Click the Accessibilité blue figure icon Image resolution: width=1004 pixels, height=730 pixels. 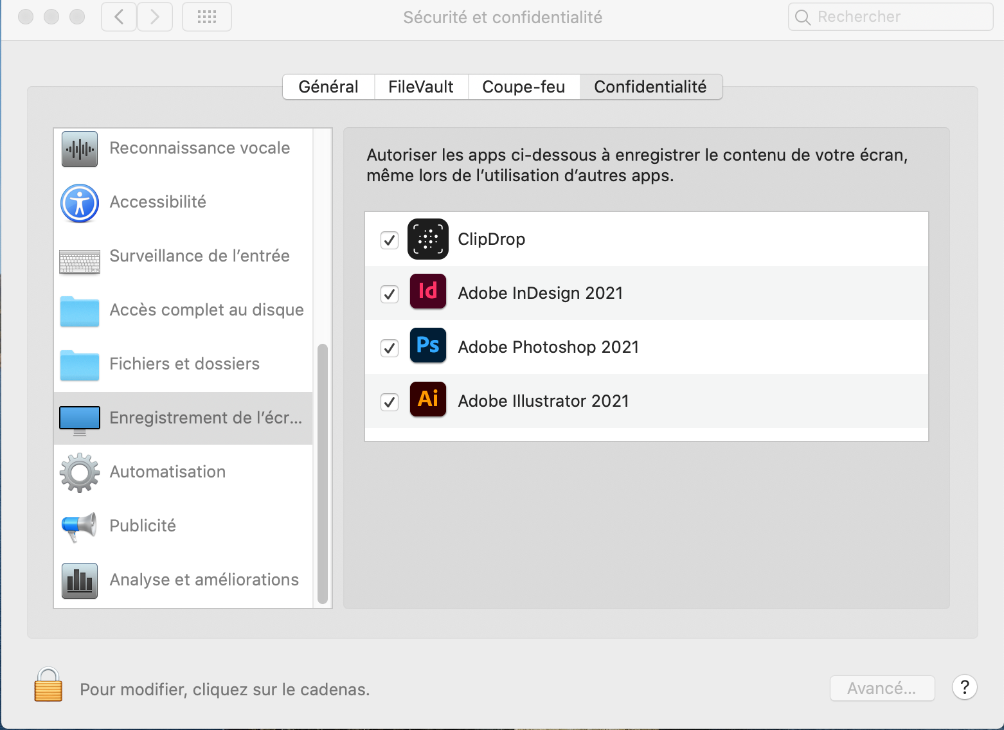(x=80, y=203)
